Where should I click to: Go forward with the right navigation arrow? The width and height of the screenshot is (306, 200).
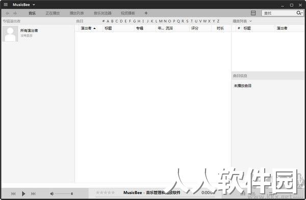coord(15,13)
